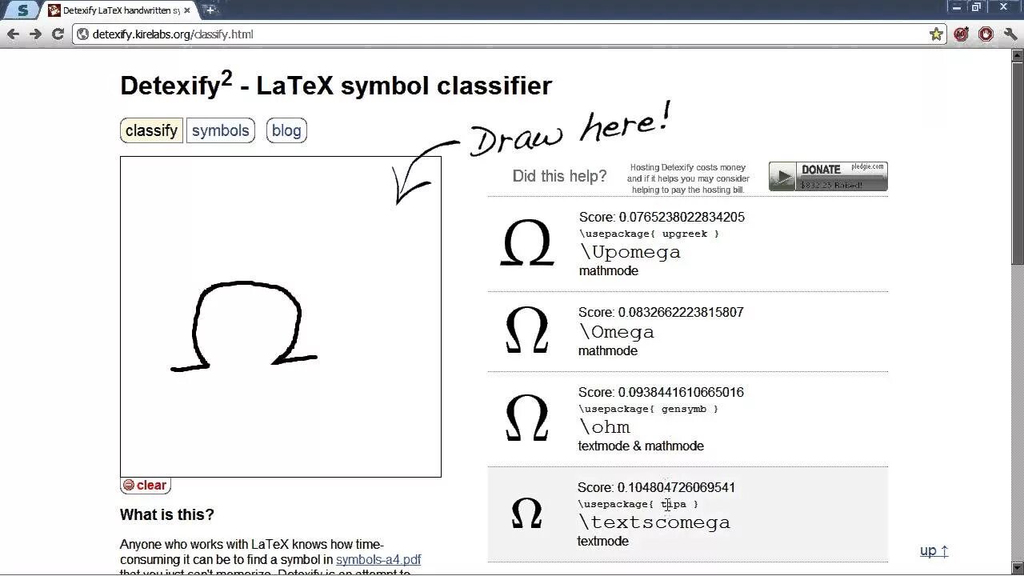Click the address bar URL field

[x=509, y=34]
